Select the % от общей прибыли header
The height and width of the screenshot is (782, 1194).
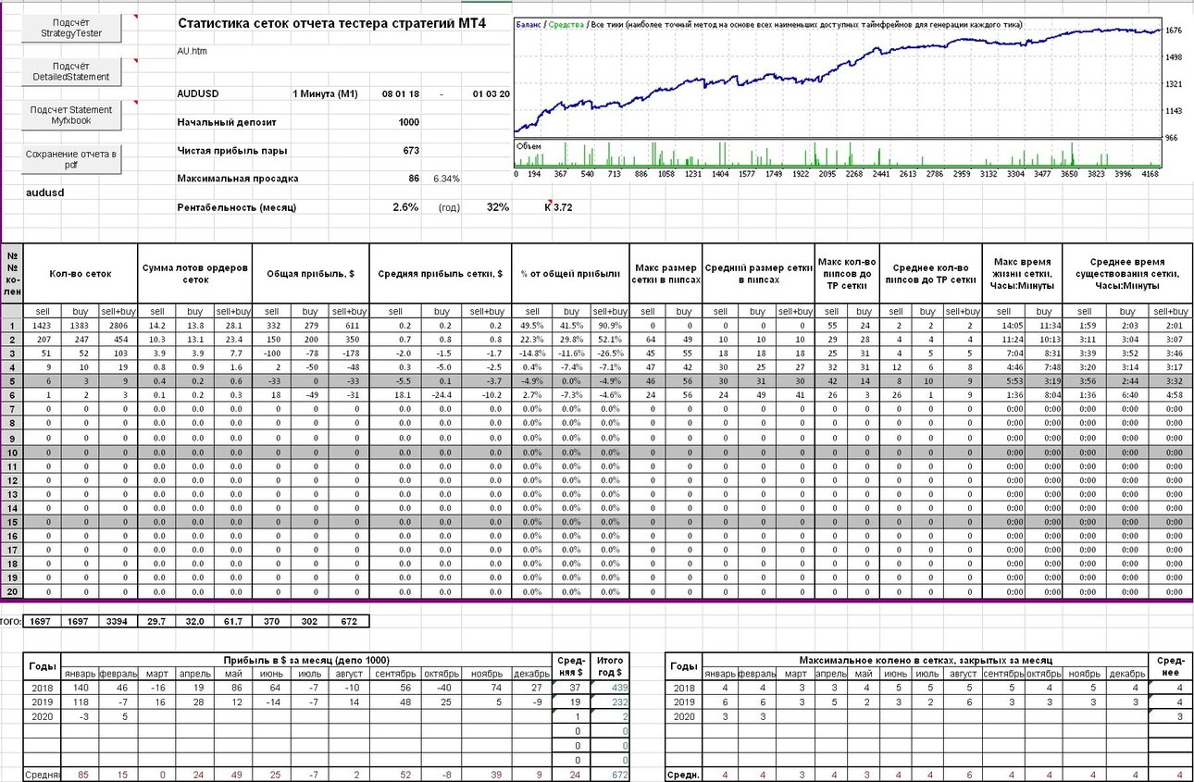pos(569,274)
